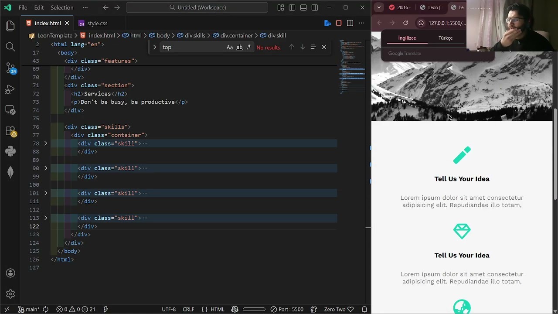Expand the folded skill div at line 78

click(45, 143)
